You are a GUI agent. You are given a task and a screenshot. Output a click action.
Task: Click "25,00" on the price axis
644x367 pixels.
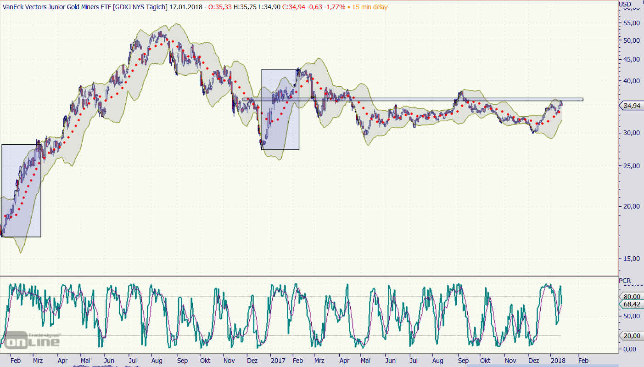click(x=631, y=166)
